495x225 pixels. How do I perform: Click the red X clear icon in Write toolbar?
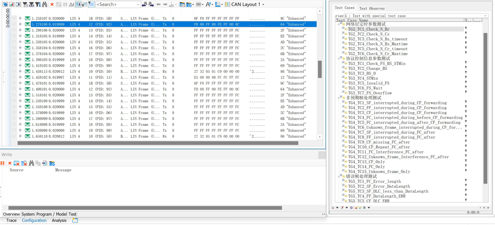point(10,163)
